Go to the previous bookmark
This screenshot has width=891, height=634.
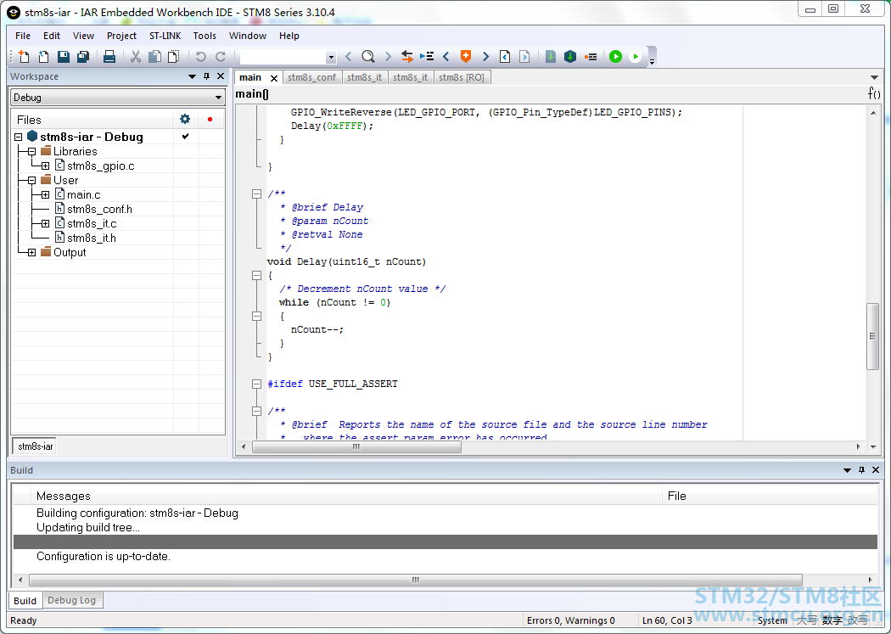pos(446,56)
